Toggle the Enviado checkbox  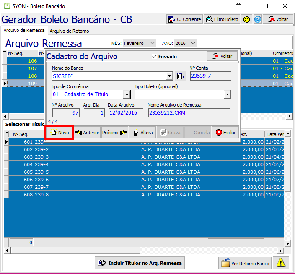click(x=154, y=57)
